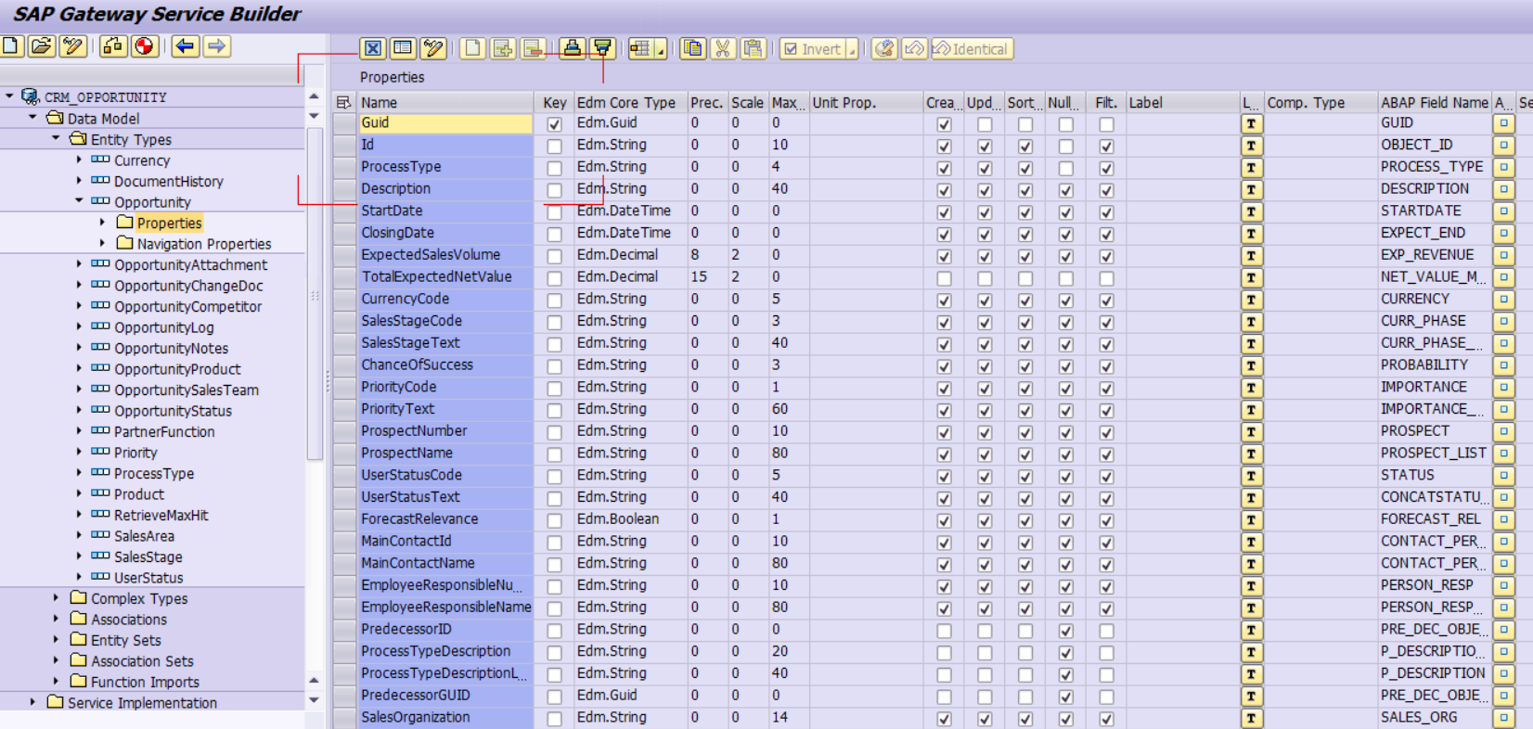This screenshot has height=729, width=1533.
Task: Click the T label icon in ChanceOfSuccess row
Action: [x=1251, y=365]
